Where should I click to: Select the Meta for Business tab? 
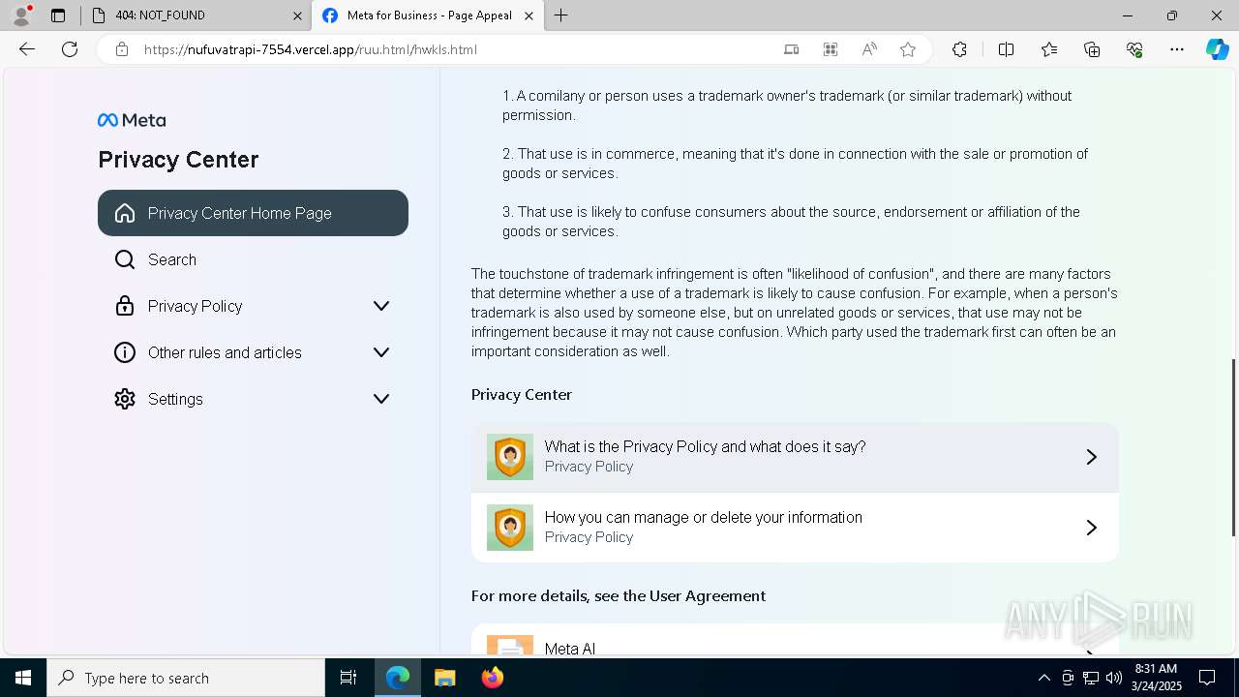pos(427,15)
